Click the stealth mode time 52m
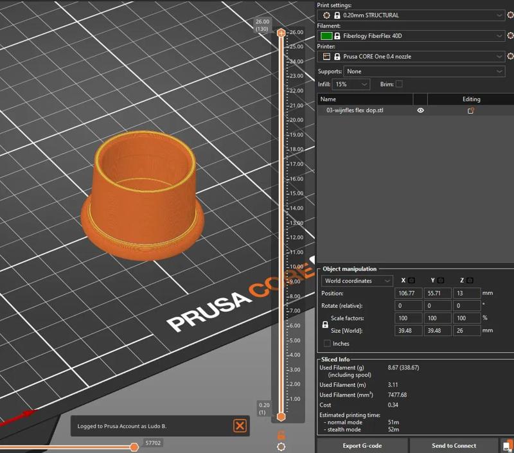The image size is (514, 453). (x=393, y=429)
